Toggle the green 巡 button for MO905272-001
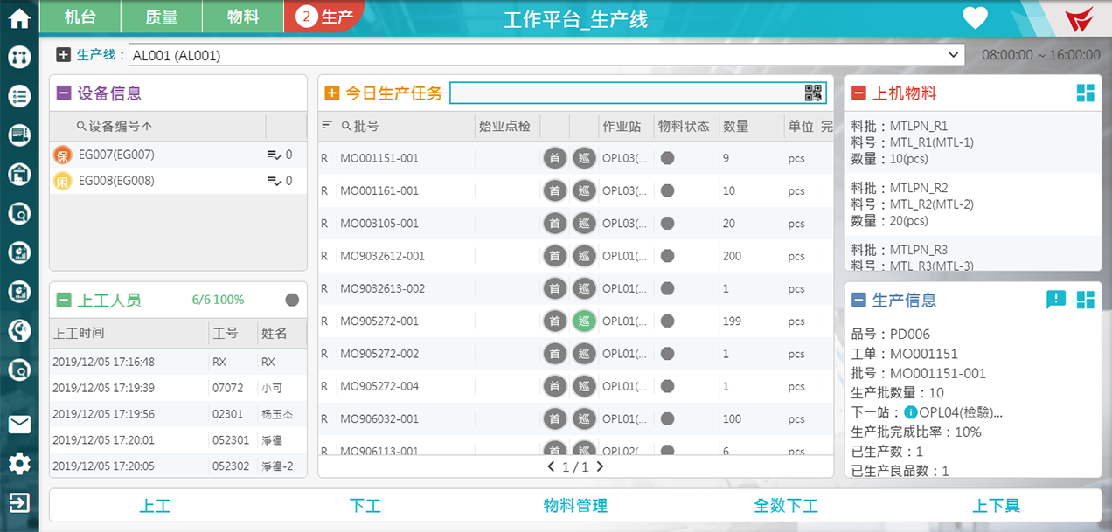The image size is (1112, 532). click(584, 321)
